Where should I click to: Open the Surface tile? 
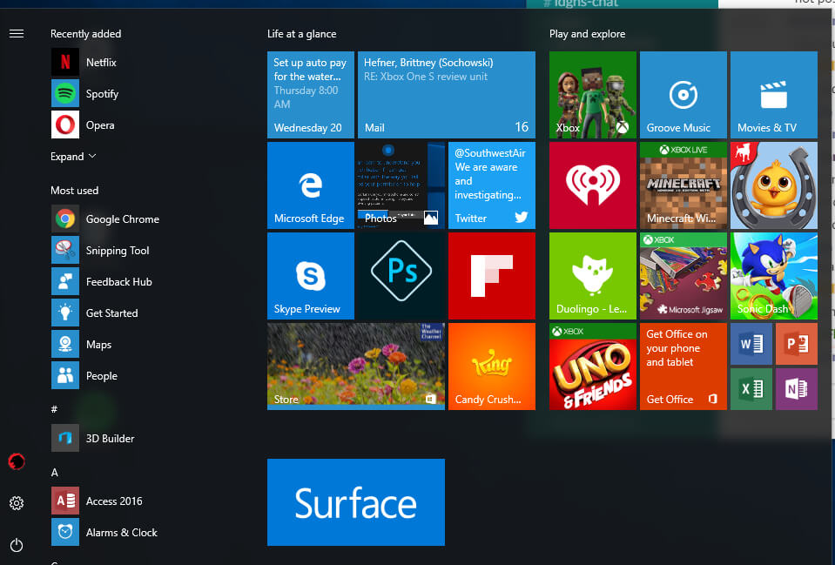pos(356,502)
